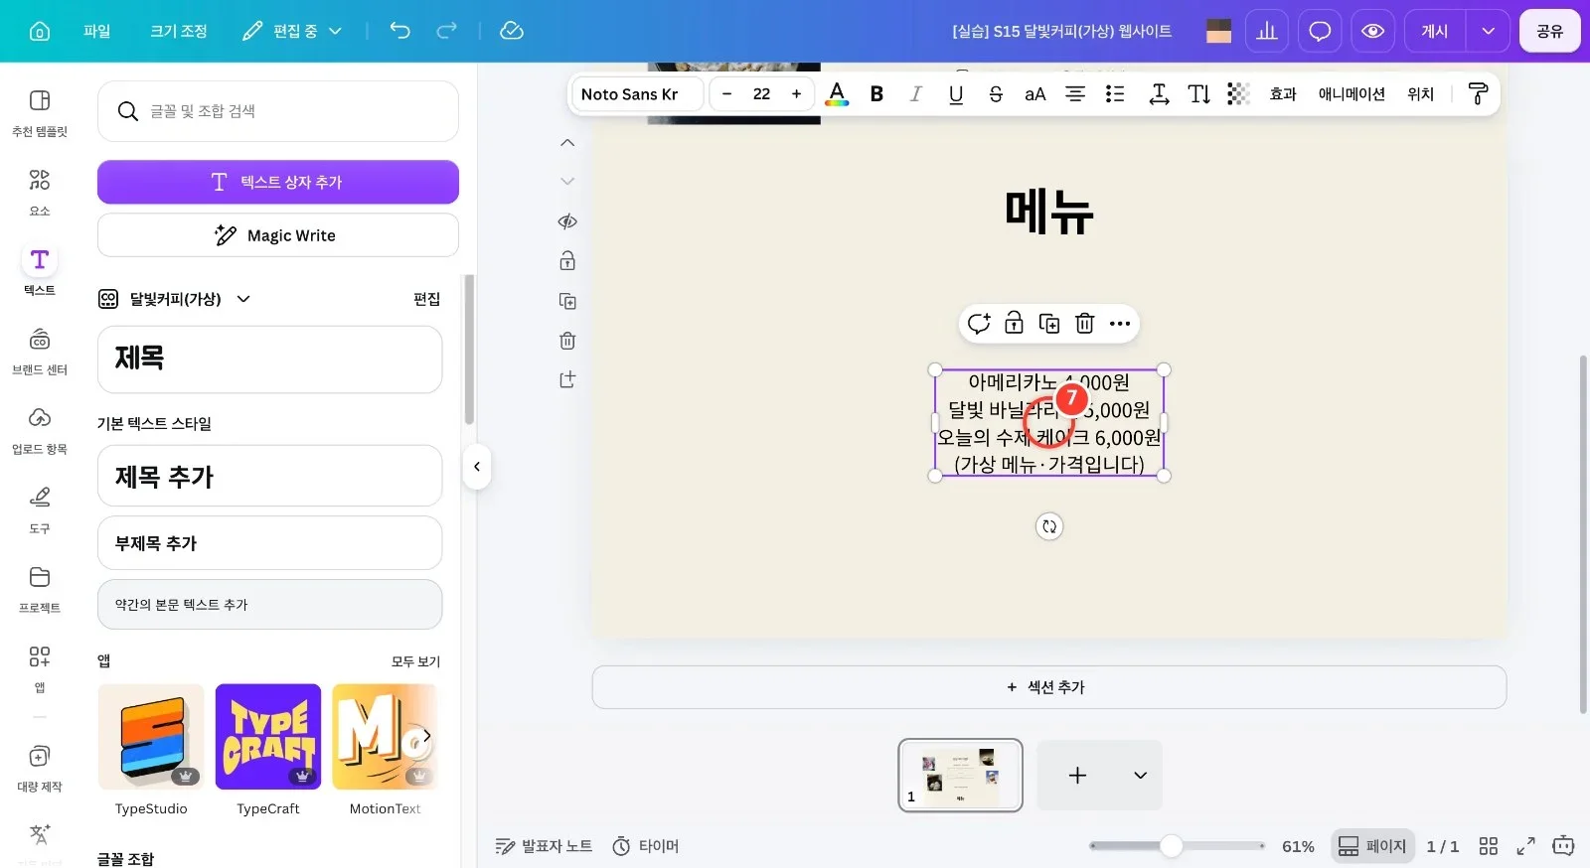Image resolution: width=1590 pixels, height=868 pixels.
Task: Show more apps with the carousel arrow
Action: tap(426, 736)
